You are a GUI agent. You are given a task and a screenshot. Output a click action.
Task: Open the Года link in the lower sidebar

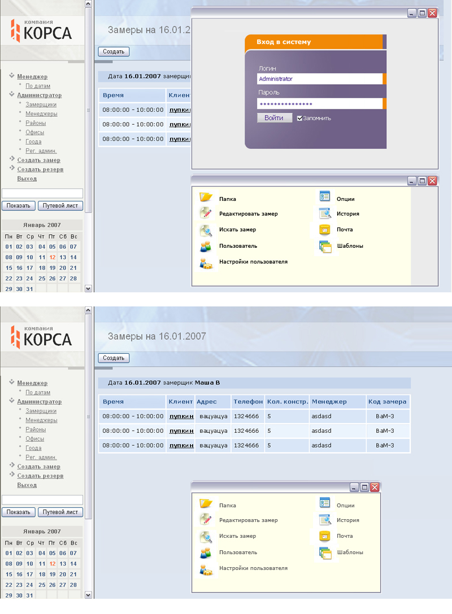(x=33, y=448)
